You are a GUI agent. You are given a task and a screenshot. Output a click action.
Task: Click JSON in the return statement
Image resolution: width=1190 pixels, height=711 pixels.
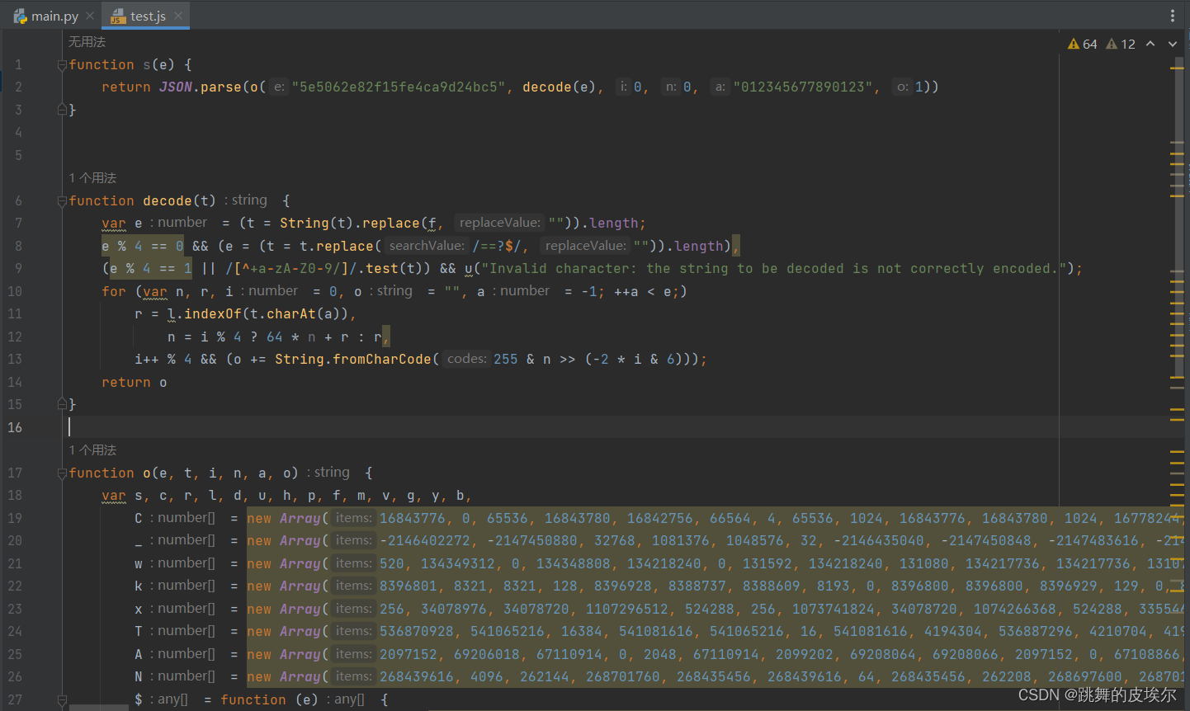click(x=175, y=87)
